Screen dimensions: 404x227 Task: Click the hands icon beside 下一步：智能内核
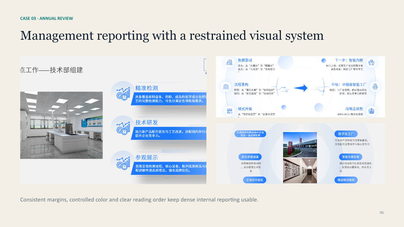371,62
